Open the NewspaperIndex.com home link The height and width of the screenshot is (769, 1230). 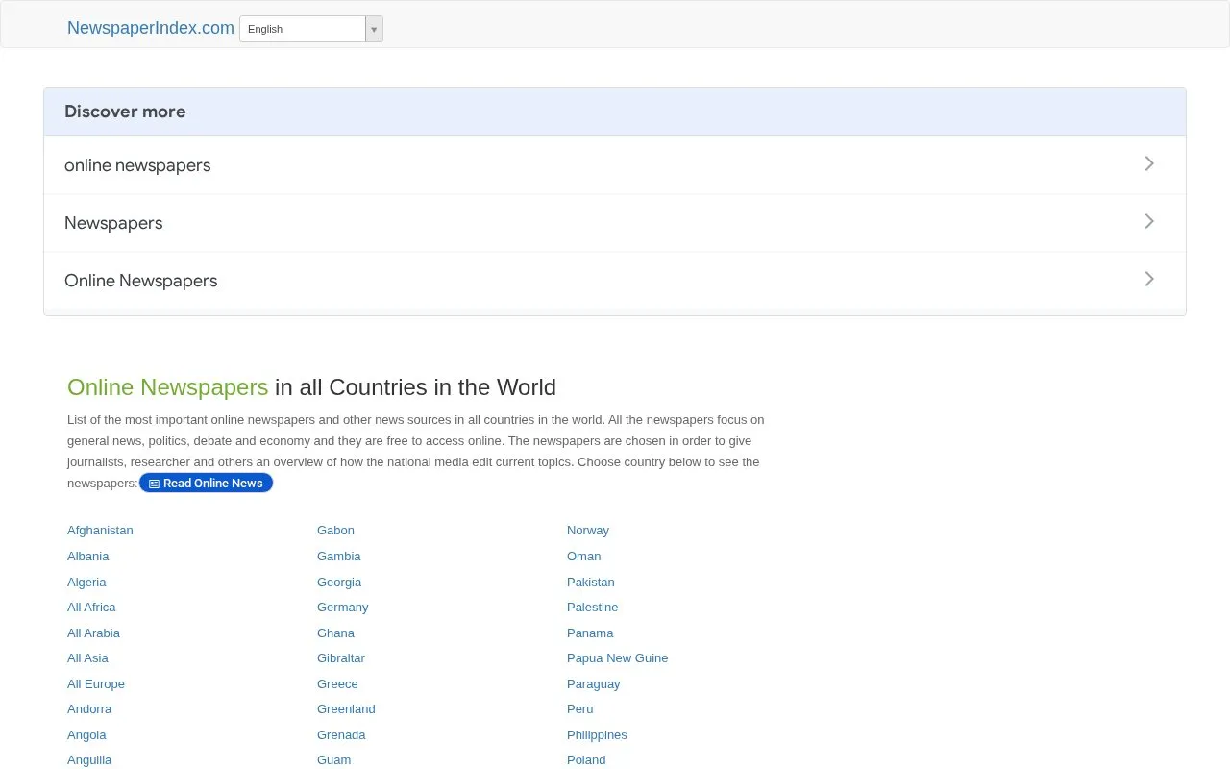click(151, 28)
